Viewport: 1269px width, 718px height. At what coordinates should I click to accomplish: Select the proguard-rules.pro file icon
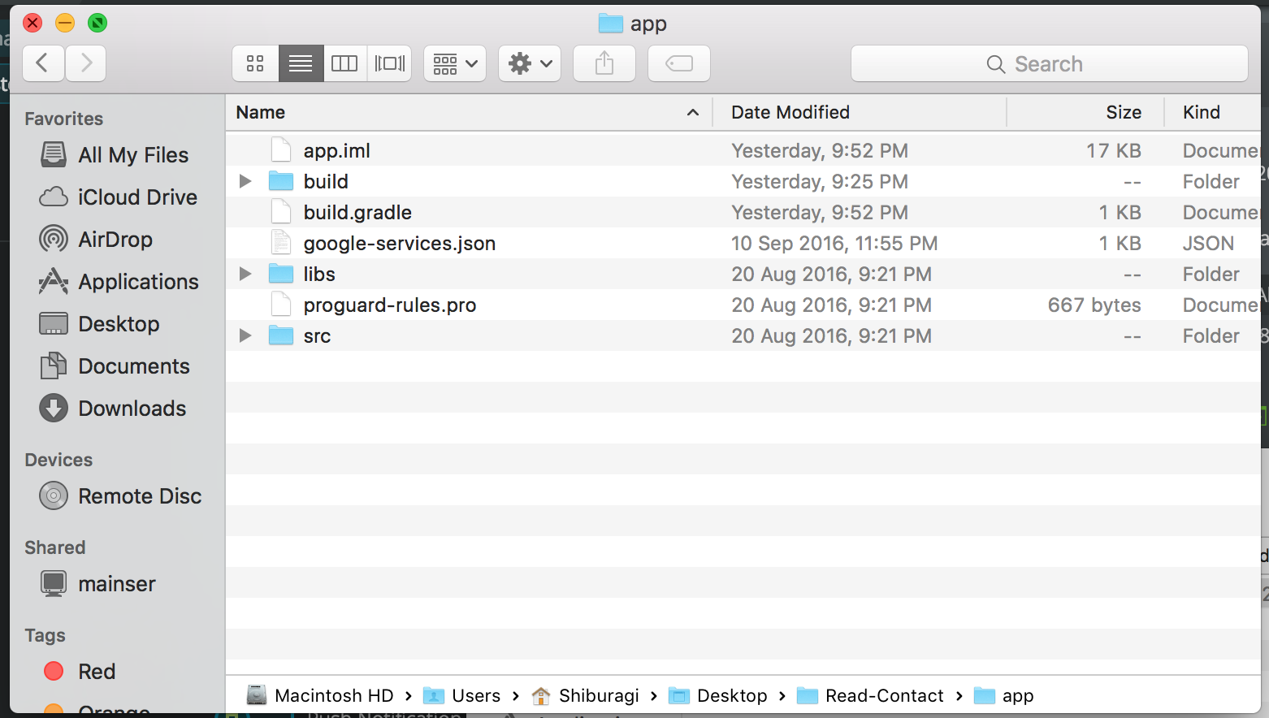tap(281, 305)
